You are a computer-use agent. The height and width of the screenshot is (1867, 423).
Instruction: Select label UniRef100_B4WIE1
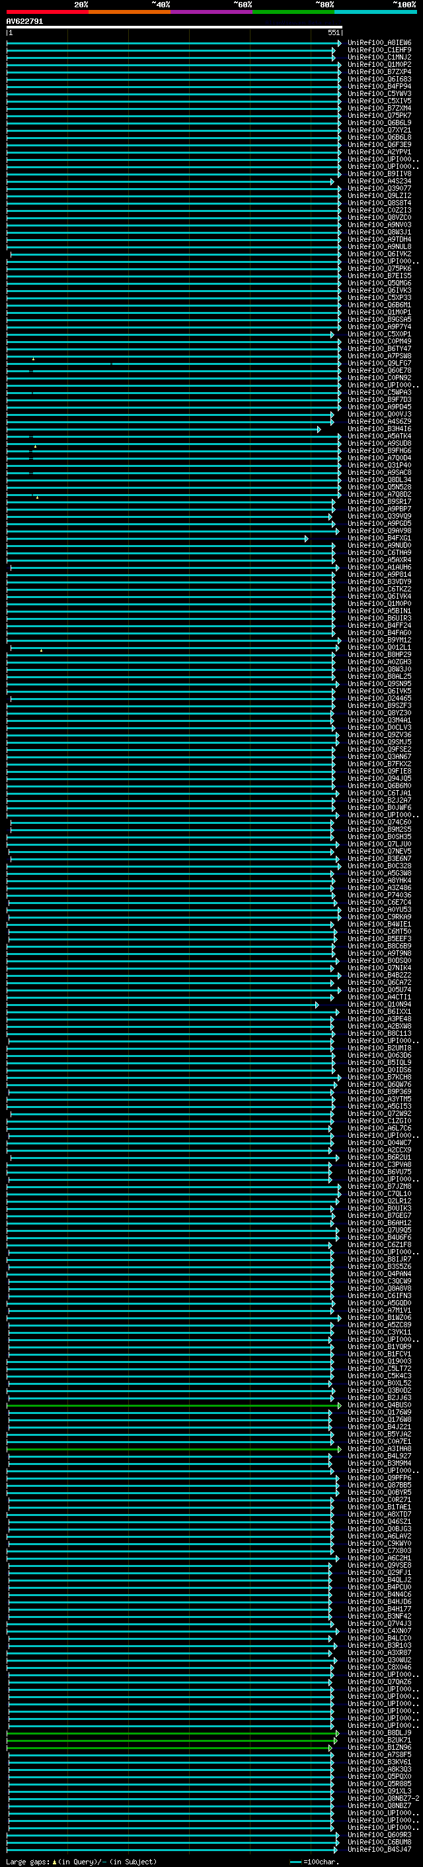379,923
